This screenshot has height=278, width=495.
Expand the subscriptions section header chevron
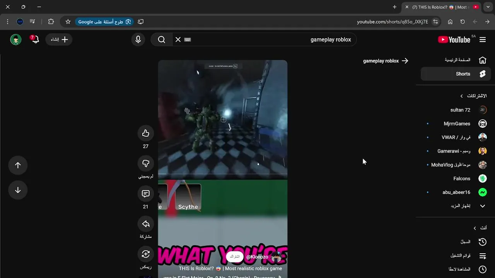coord(461,96)
